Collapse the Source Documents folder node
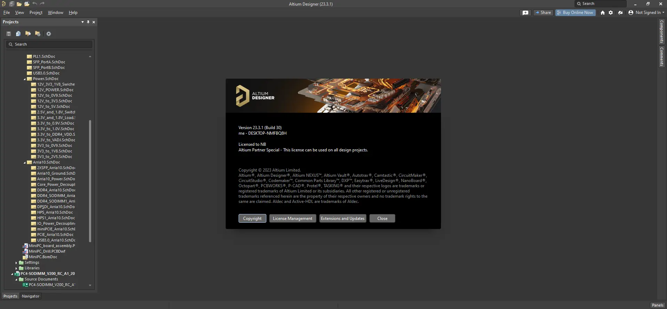Viewport: 667px width, 309px height. pos(16,279)
